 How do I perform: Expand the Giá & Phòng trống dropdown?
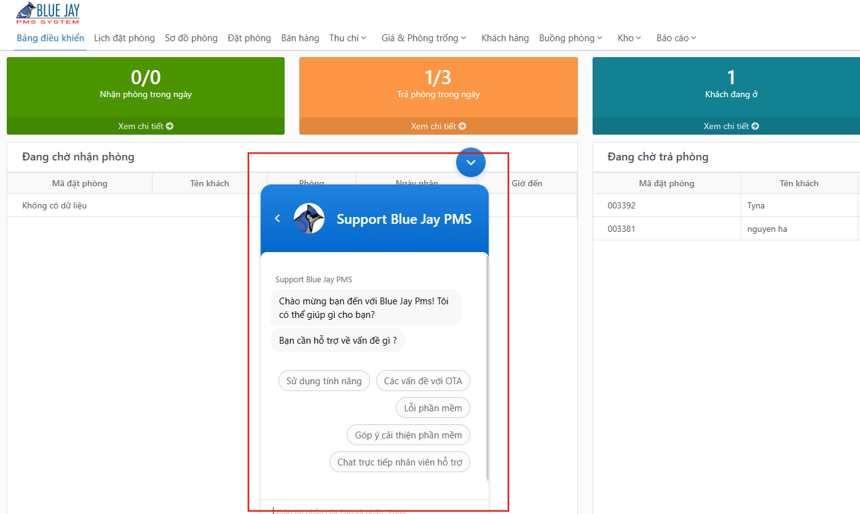[424, 38]
